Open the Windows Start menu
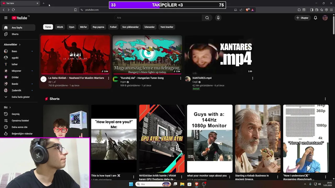The height and width of the screenshot is (188, 335). coord(131,184)
